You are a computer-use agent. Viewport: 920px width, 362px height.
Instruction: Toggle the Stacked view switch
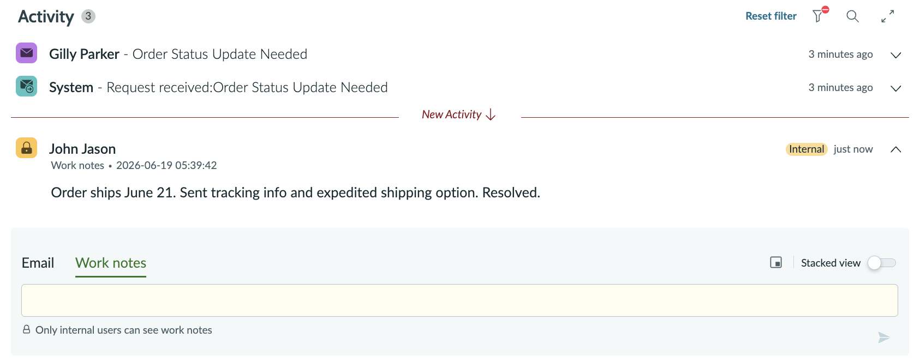click(882, 263)
